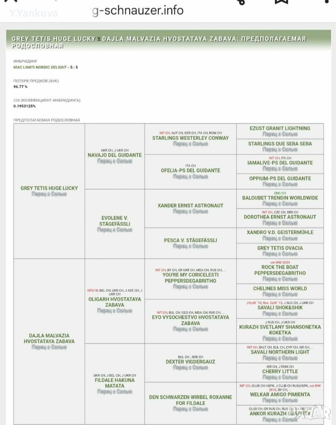The width and height of the screenshot is (336, 425).
Task: Open EVOLENE V. STÄGEFÄSSLI entry
Action: (x=115, y=221)
